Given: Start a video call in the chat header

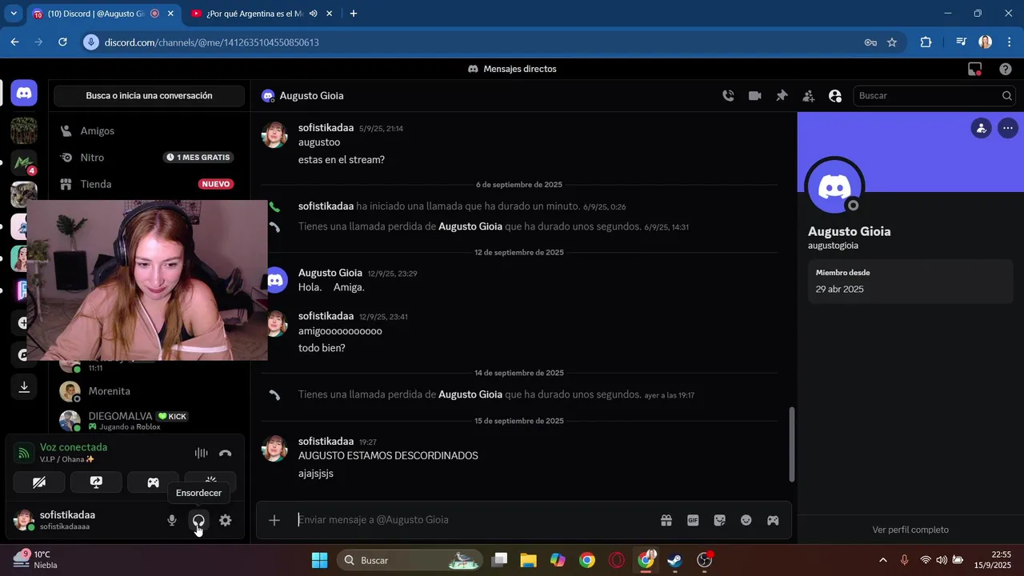Looking at the screenshot, I should (x=754, y=96).
